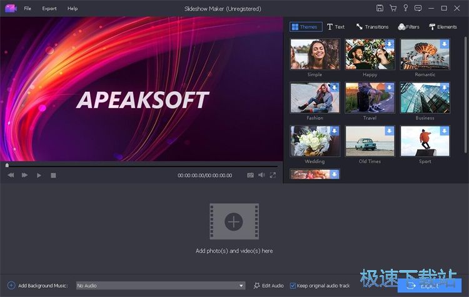Image resolution: width=469 pixels, height=297 pixels.
Task: Click the Add photo(s) and video(s) here text
Action: coord(234,251)
